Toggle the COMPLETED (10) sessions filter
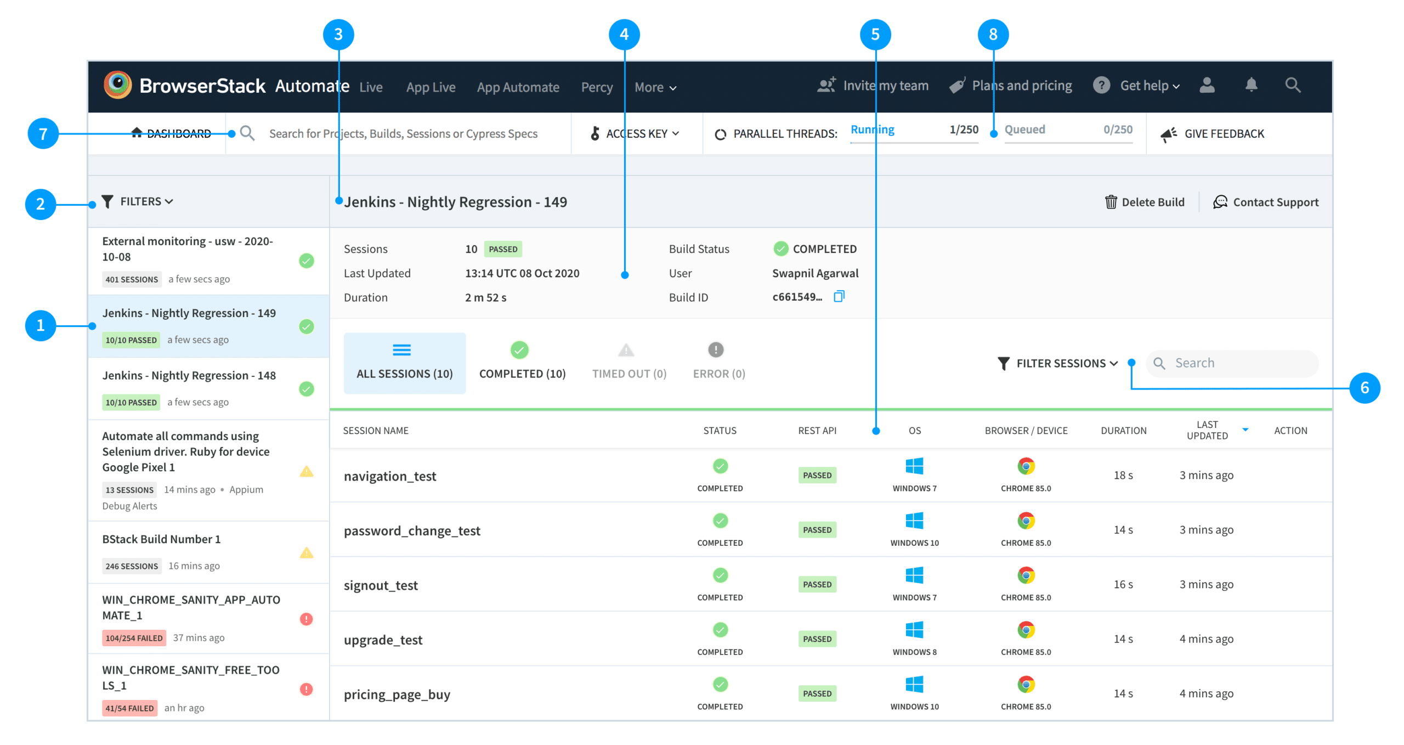This screenshot has width=1404, height=745. (522, 361)
